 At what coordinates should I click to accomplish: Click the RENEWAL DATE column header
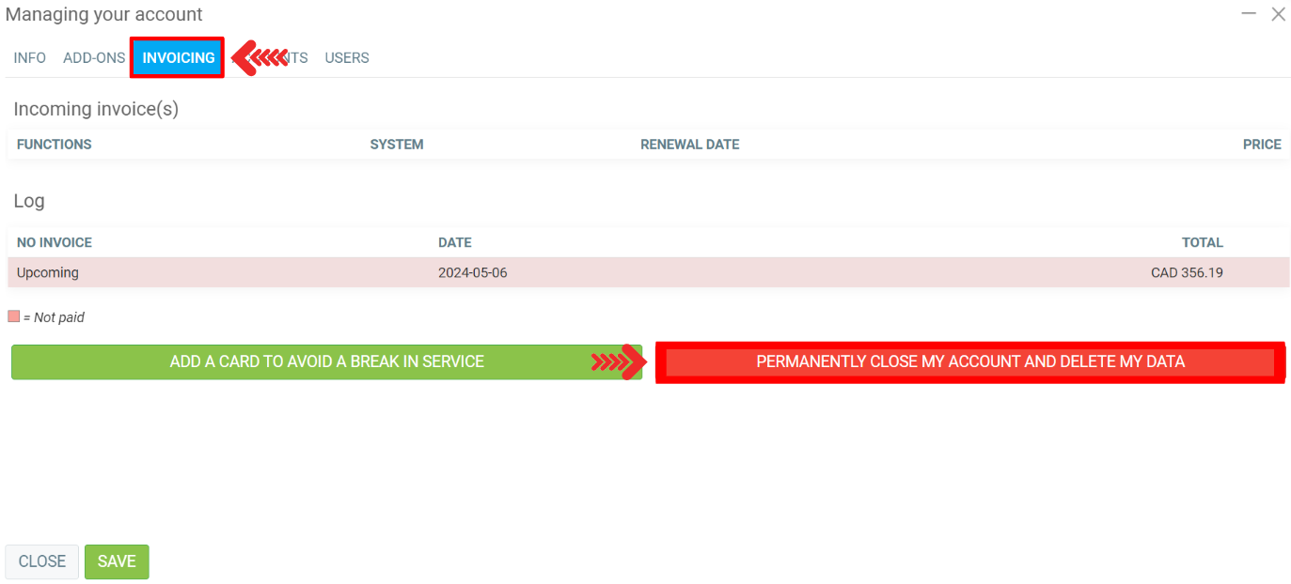(689, 145)
